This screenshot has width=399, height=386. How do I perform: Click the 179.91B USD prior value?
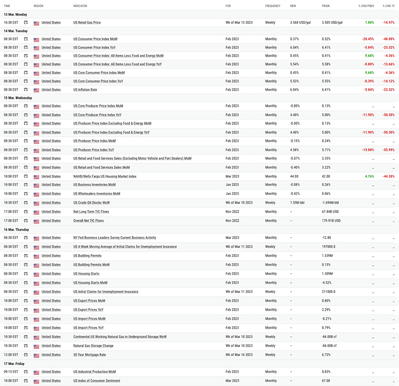point(331,221)
